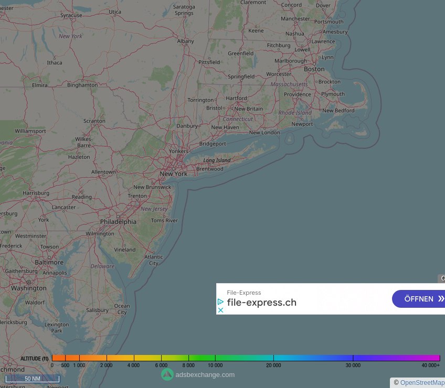Click the Philadelphia label on the map

118,221
